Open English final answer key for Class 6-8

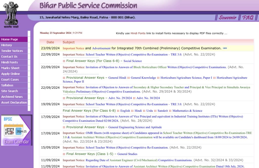coord(125,111)
